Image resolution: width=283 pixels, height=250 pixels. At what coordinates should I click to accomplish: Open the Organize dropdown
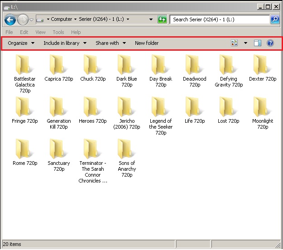click(21, 43)
